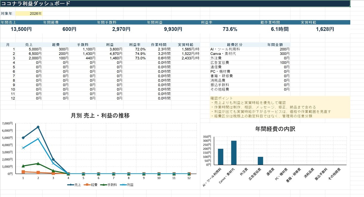Select 通信費 row in expense table
Image resolution: width=364 pixels, height=197 pixels.
(x=250, y=67)
